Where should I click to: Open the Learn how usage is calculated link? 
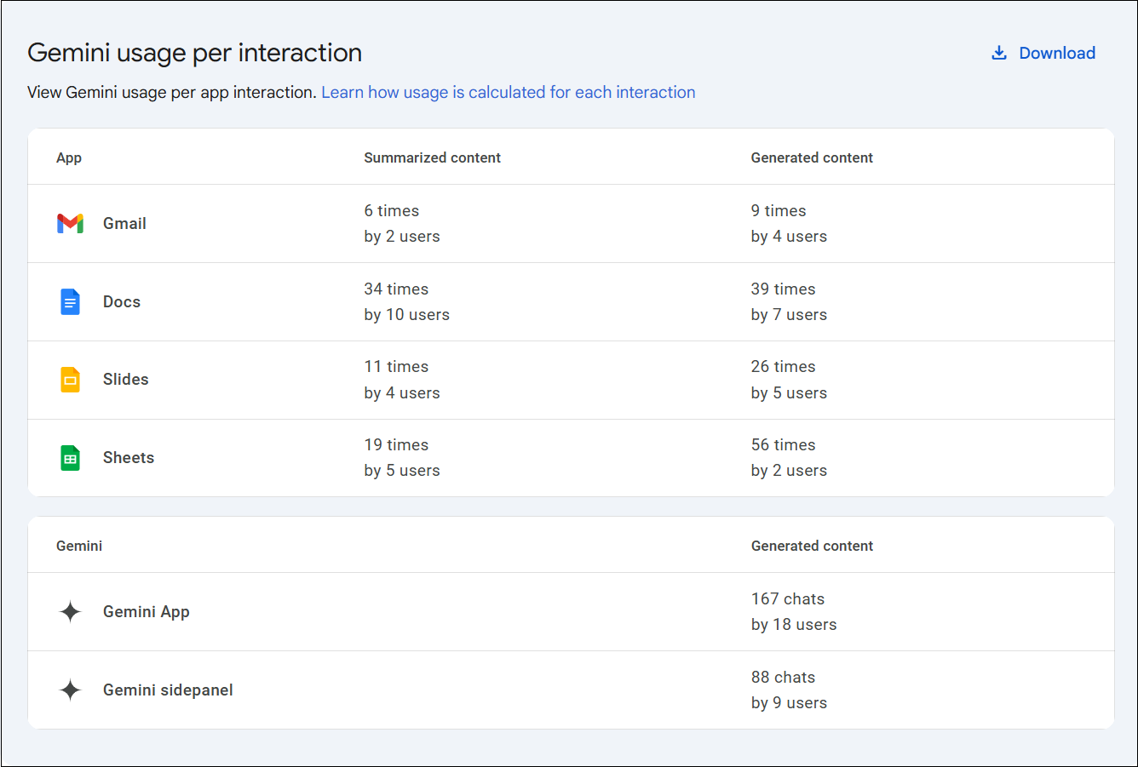(508, 92)
